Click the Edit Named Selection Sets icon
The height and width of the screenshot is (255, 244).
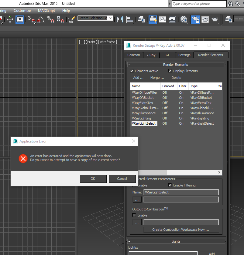coord(71,19)
